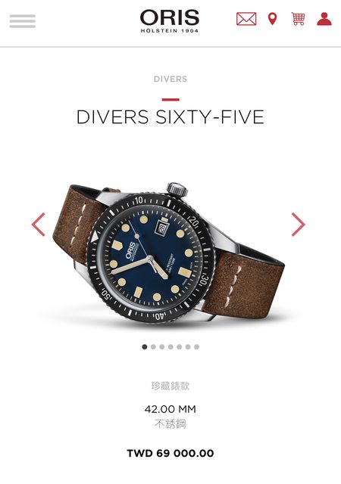The image size is (341, 484).
Task: Select the third carousel dot
Action: [x=162, y=347]
